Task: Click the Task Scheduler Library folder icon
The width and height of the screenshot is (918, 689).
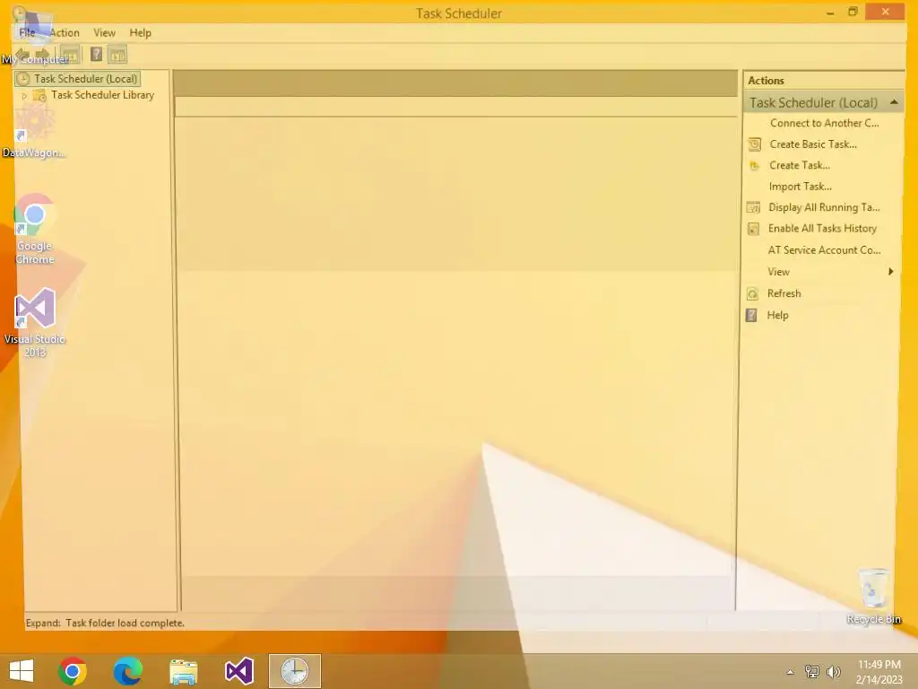Action: 39,95
